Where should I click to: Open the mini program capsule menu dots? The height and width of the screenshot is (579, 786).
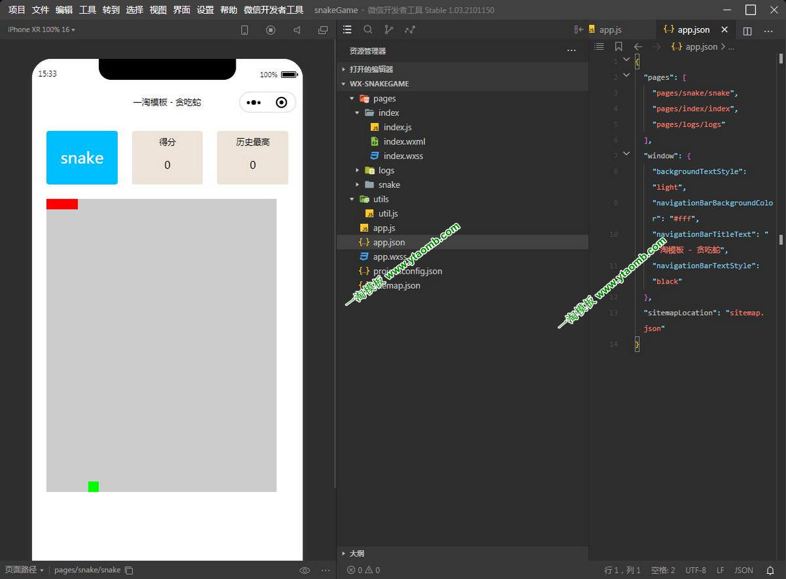tap(254, 103)
